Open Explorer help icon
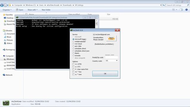The height and width of the screenshot is (107, 190). (x=186, y=10)
